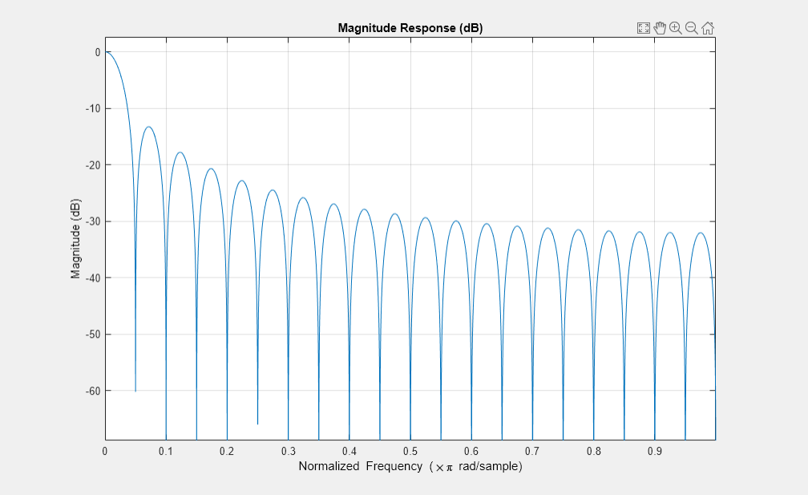
Task: Click the 'Magnitude (dB)' y-axis label
Action: pyautogui.click(x=75, y=239)
